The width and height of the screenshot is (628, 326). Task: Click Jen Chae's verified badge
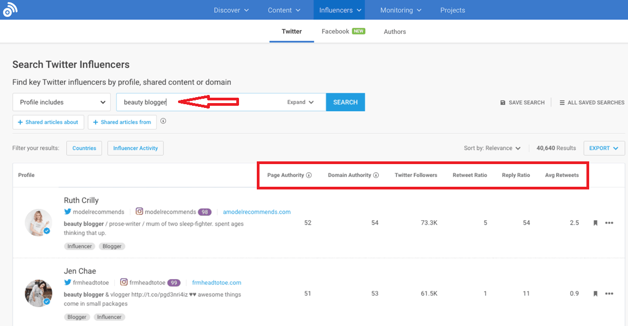click(x=47, y=302)
